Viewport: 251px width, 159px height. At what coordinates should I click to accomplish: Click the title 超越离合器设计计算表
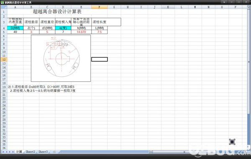(57, 12)
